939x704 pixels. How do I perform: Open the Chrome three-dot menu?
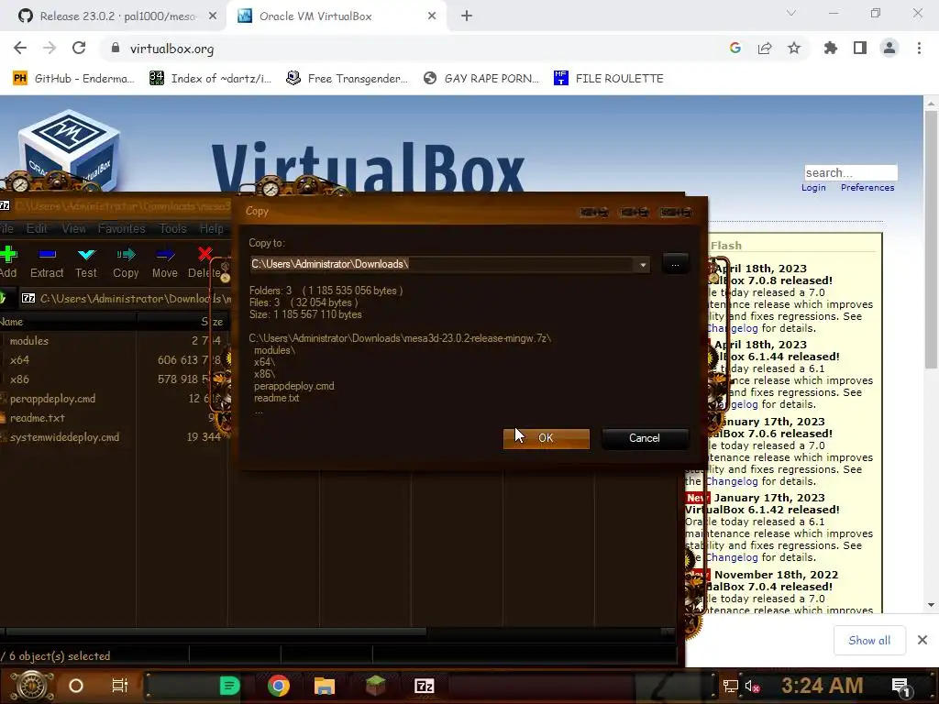[x=919, y=49]
